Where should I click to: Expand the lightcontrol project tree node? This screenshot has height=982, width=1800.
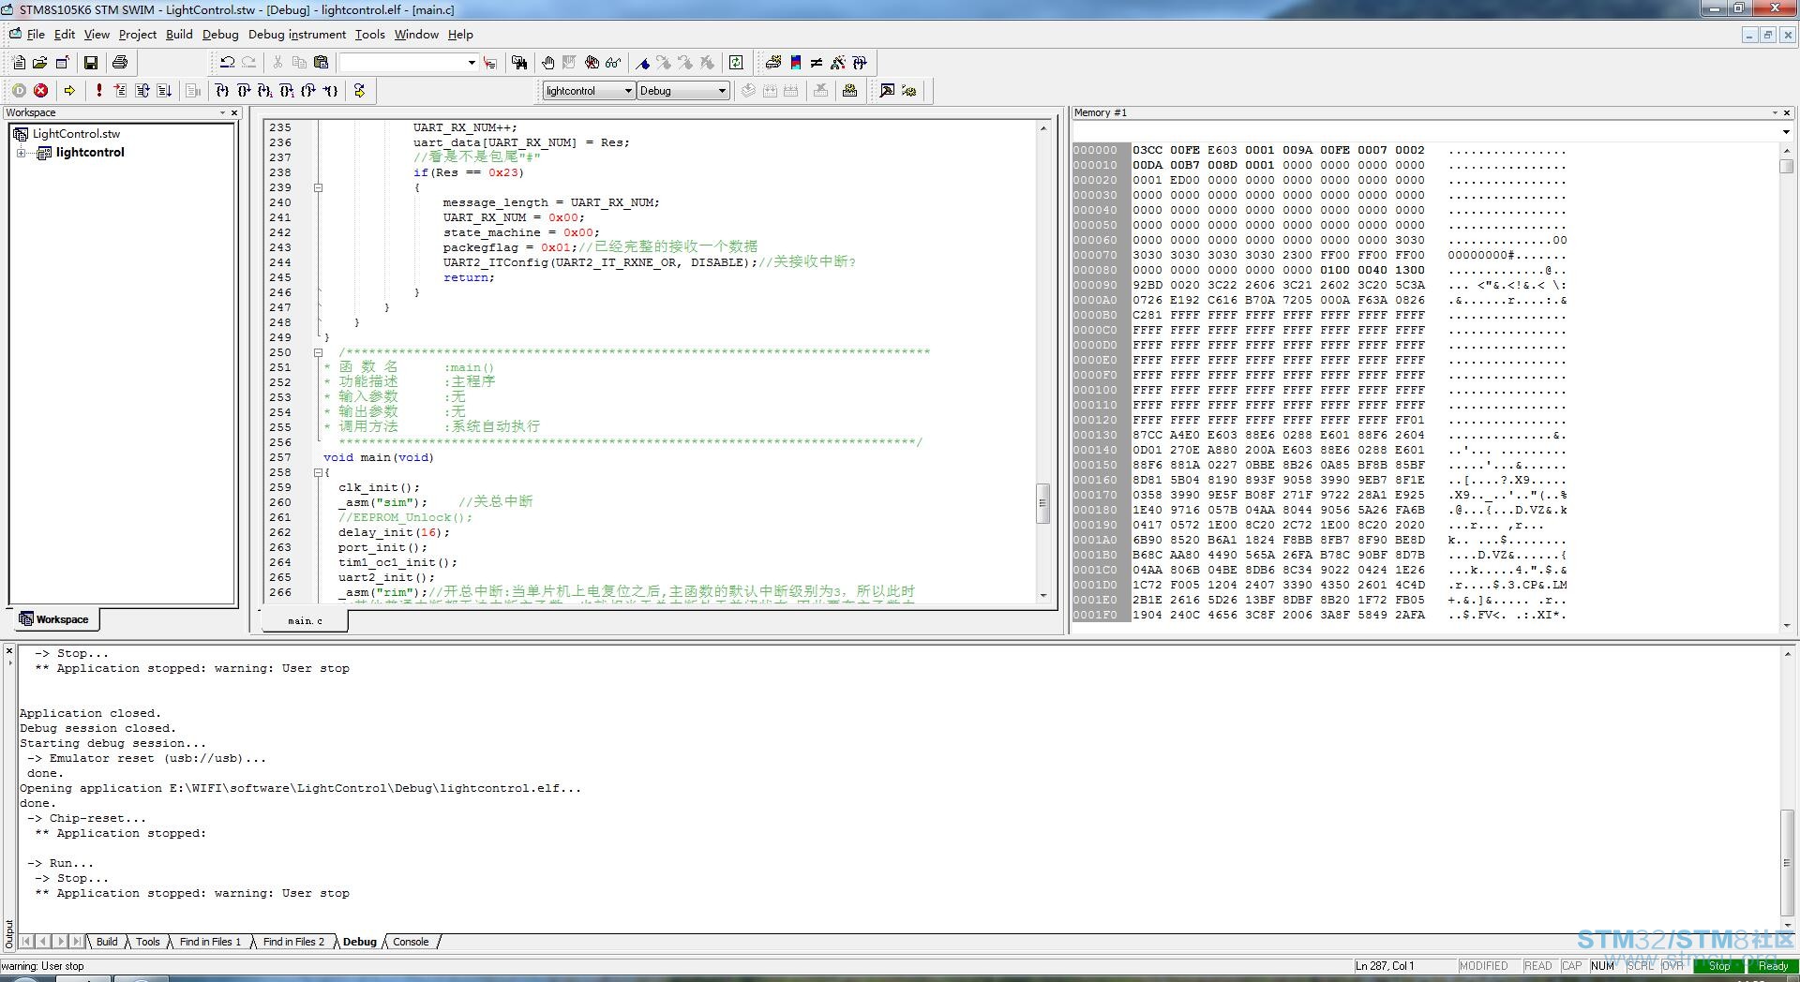pyautogui.click(x=21, y=153)
